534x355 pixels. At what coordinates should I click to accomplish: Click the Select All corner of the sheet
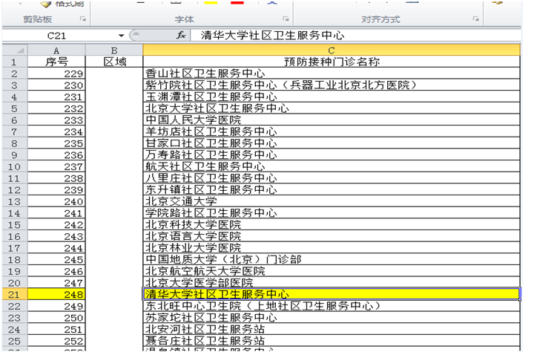coord(15,51)
